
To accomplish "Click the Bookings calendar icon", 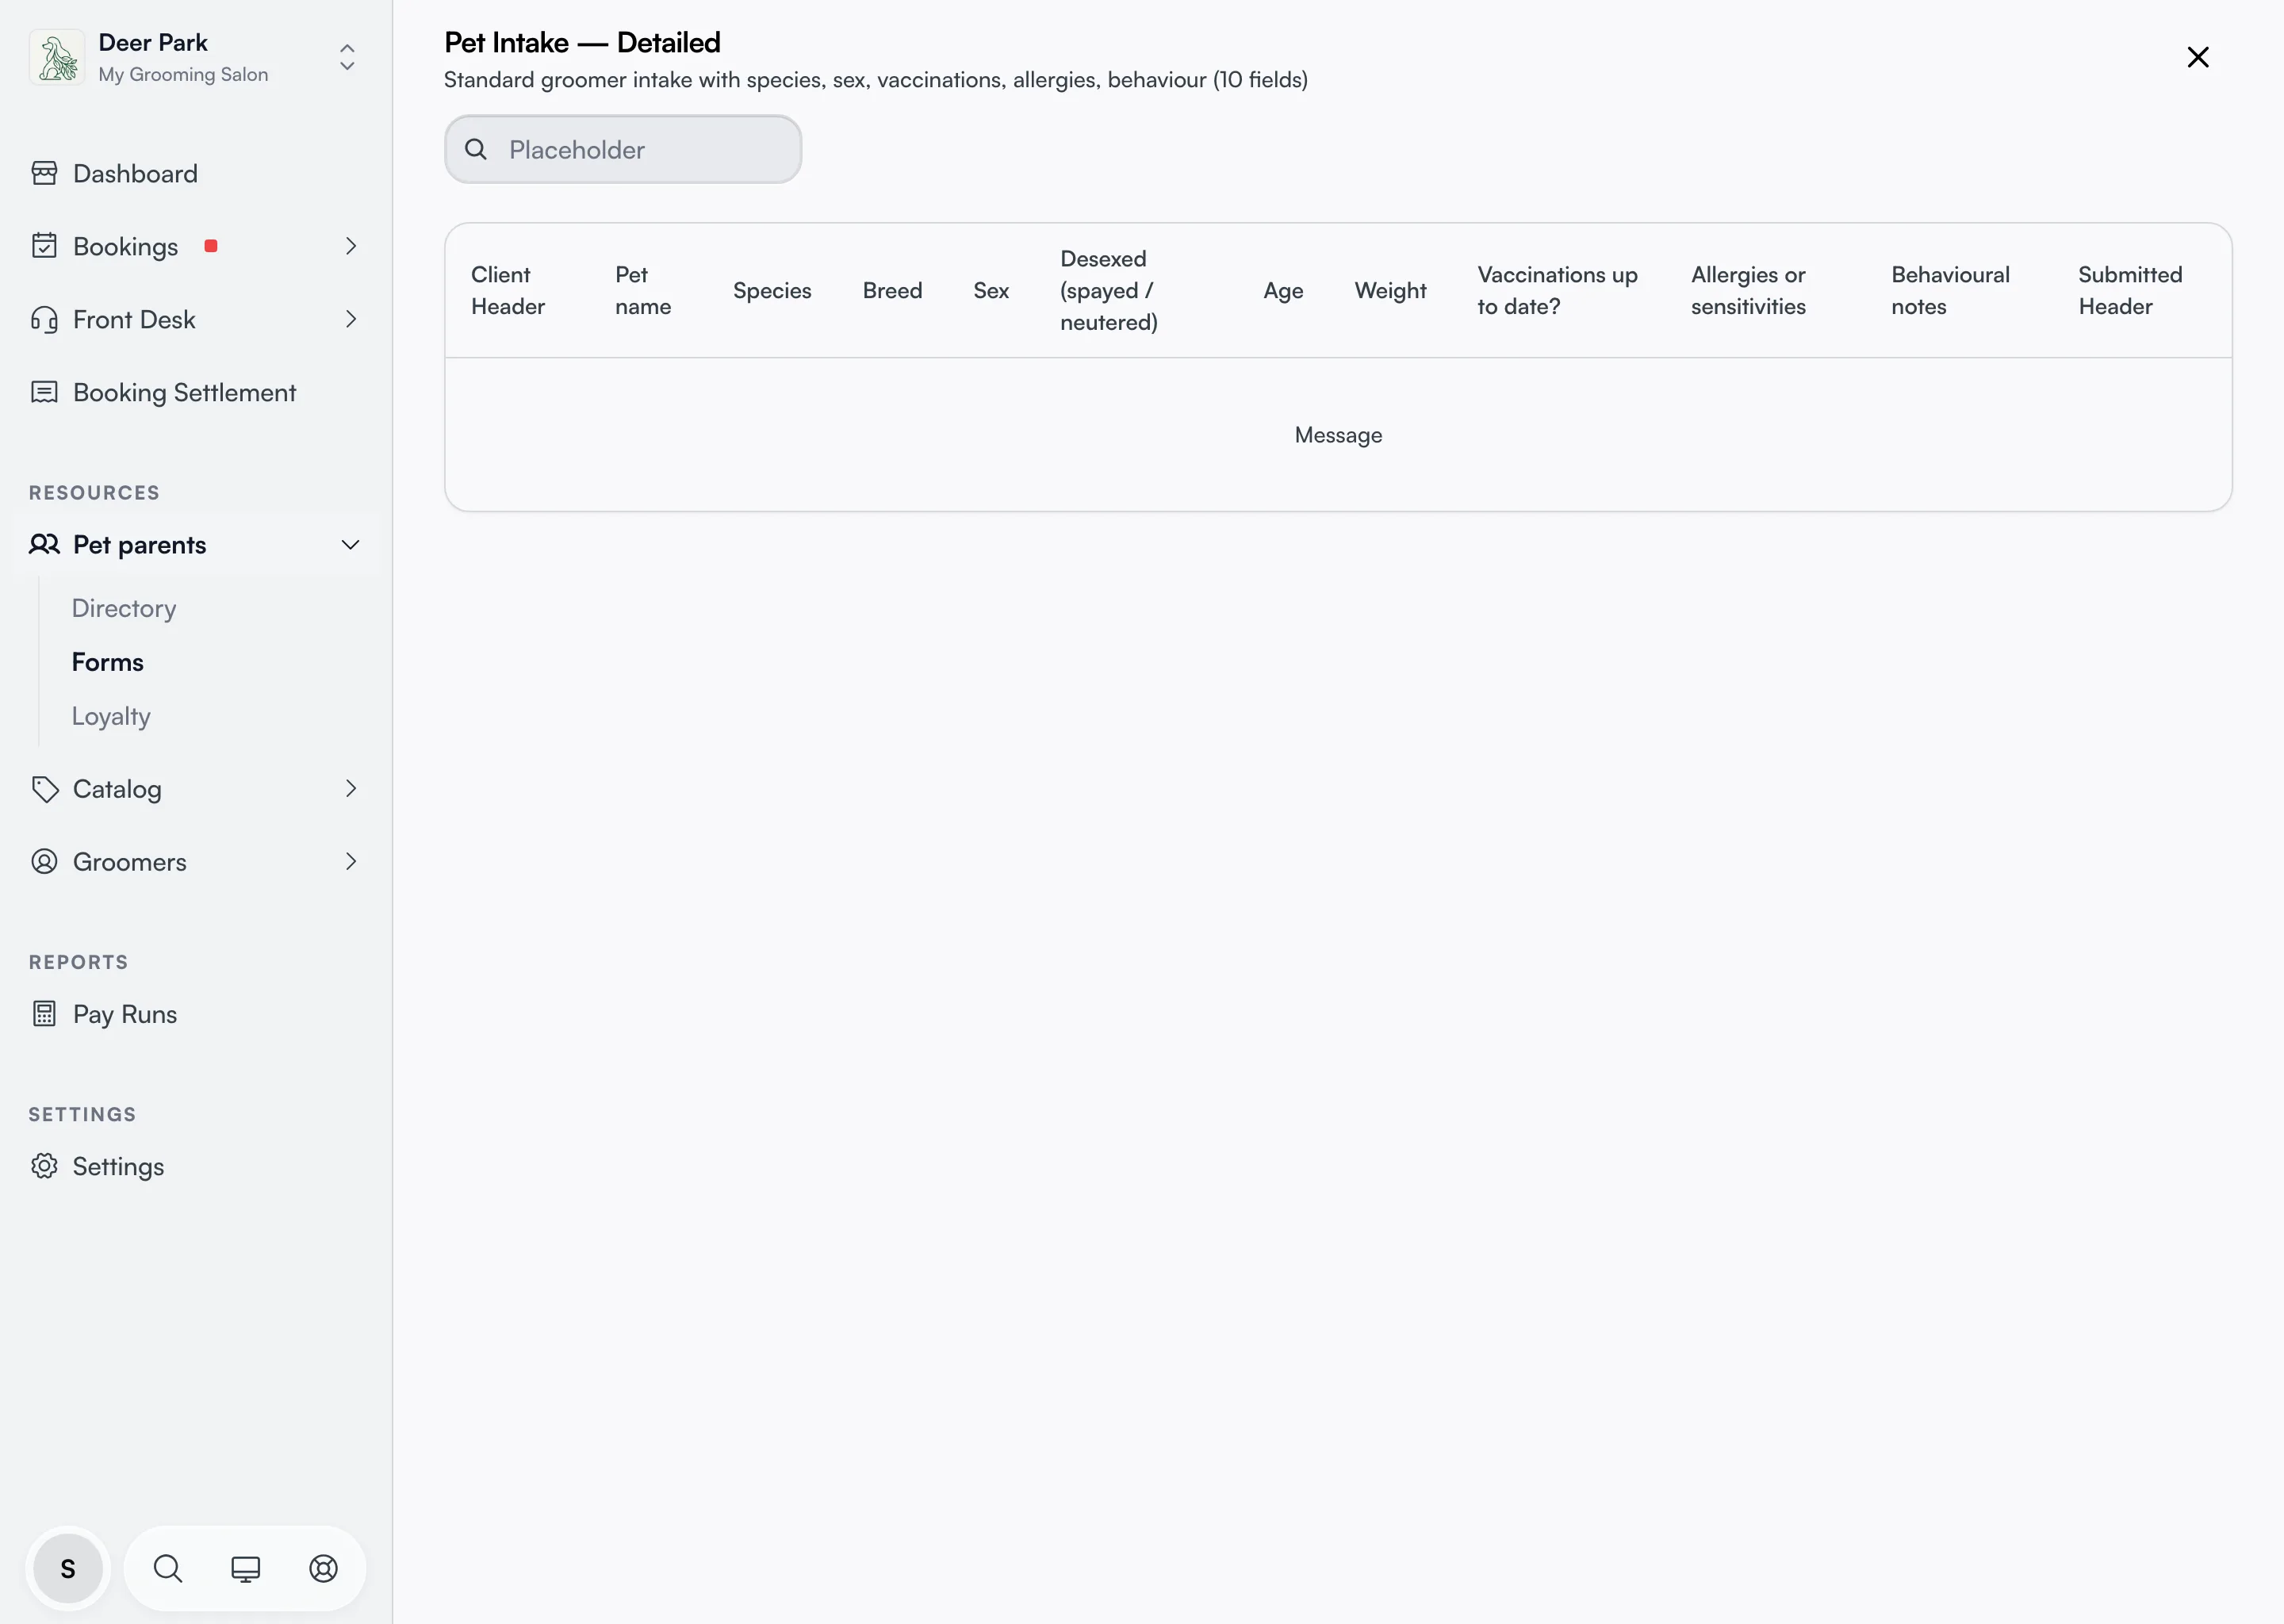I will (44, 246).
